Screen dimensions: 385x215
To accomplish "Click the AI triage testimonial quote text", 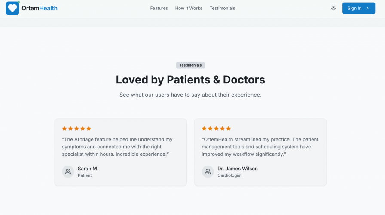I will [117, 147].
